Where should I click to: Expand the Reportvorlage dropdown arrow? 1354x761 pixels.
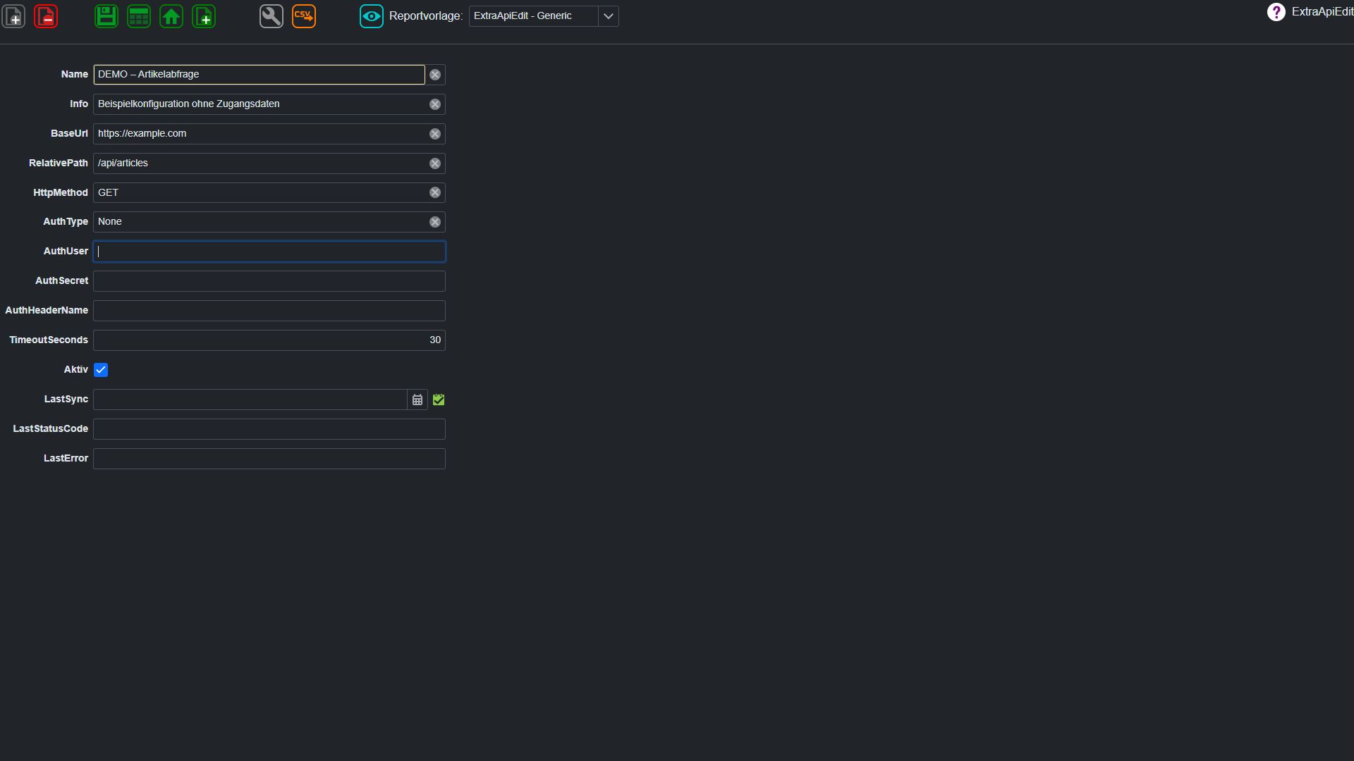[608, 16]
